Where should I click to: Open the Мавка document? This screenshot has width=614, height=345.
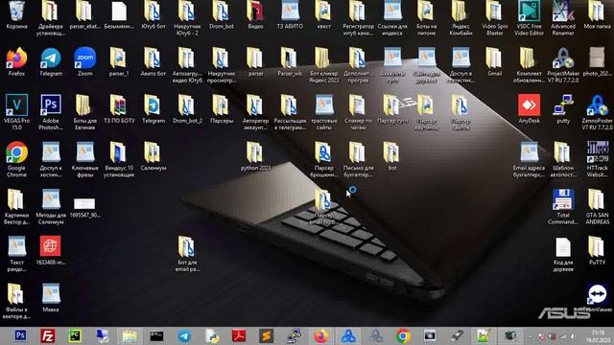tap(51, 294)
